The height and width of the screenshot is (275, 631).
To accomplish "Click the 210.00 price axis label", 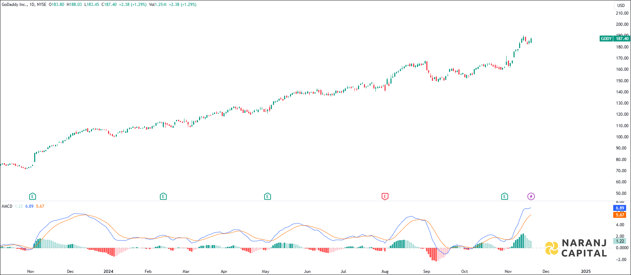I will (622, 13).
